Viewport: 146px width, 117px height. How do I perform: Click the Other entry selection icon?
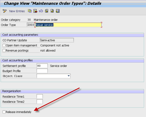point(58,11)
